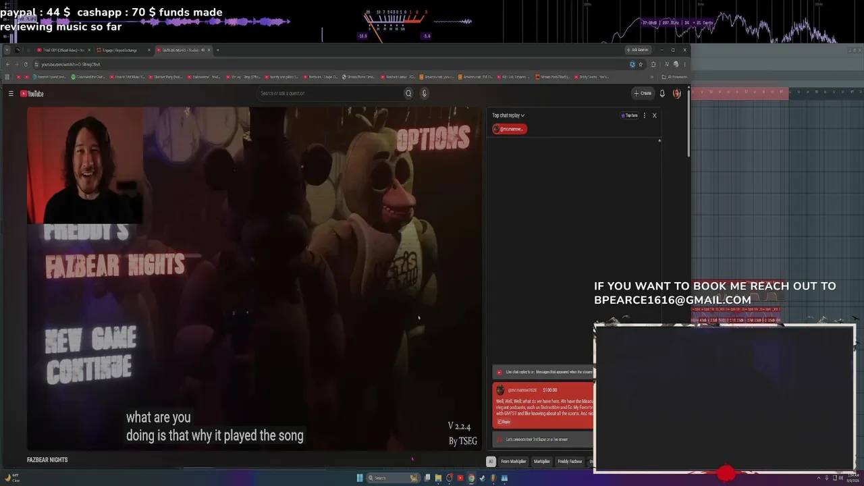The image size is (864, 486).
Task: Open the Windows Start menu
Action: pyautogui.click(x=360, y=478)
